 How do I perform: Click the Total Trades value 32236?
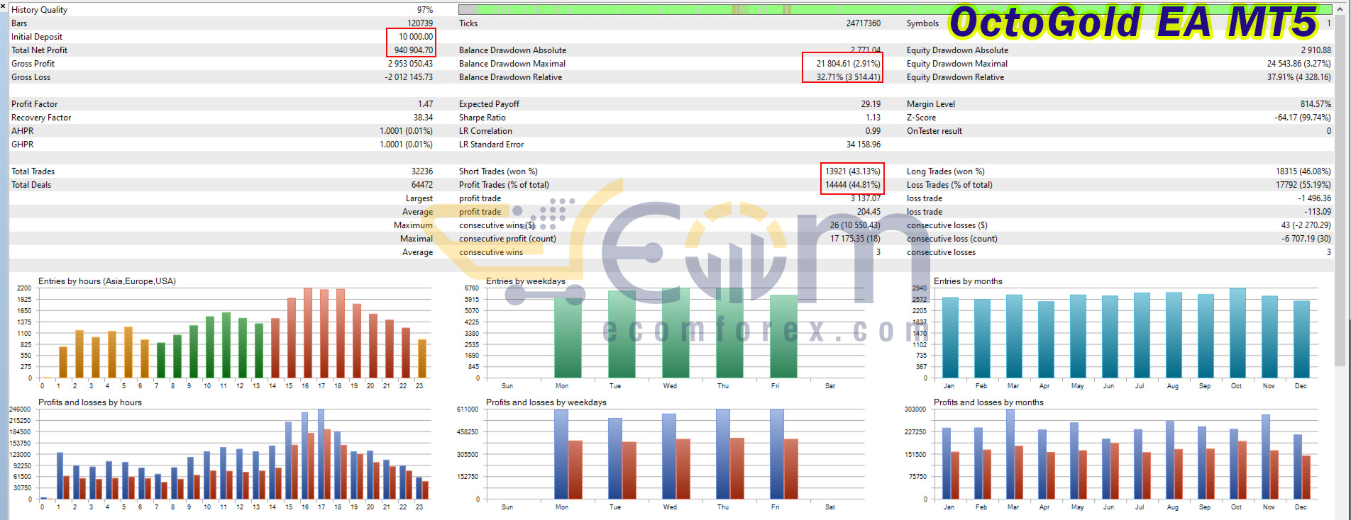(422, 171)
